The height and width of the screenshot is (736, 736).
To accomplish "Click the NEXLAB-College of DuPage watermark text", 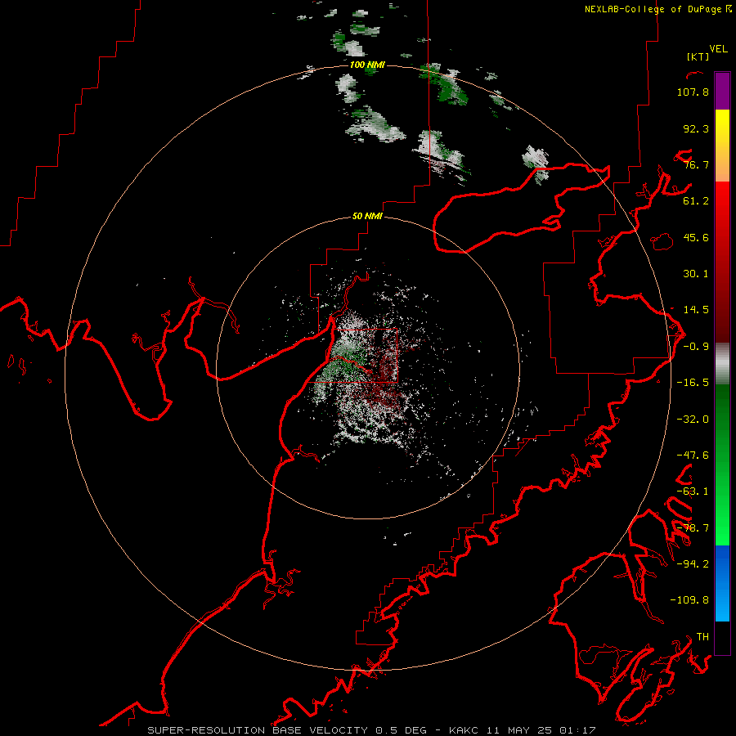I will pos(653,9).
